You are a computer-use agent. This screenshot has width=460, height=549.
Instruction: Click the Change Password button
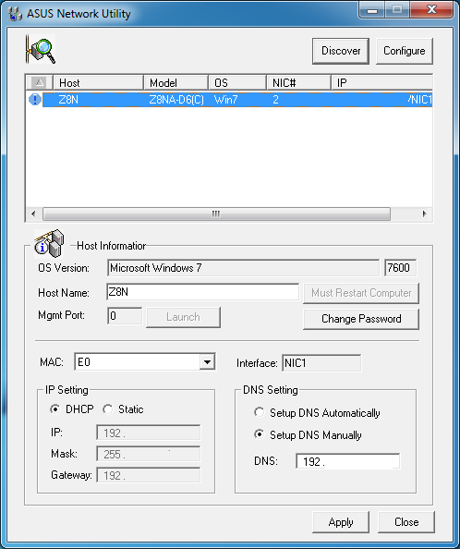361,319
